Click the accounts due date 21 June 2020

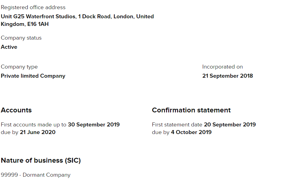[38, 132]
